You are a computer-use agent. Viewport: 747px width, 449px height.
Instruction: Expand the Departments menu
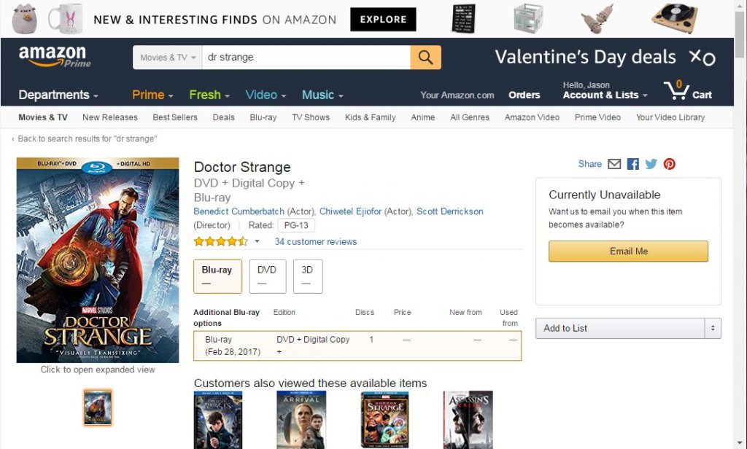(x=58, y=95)
